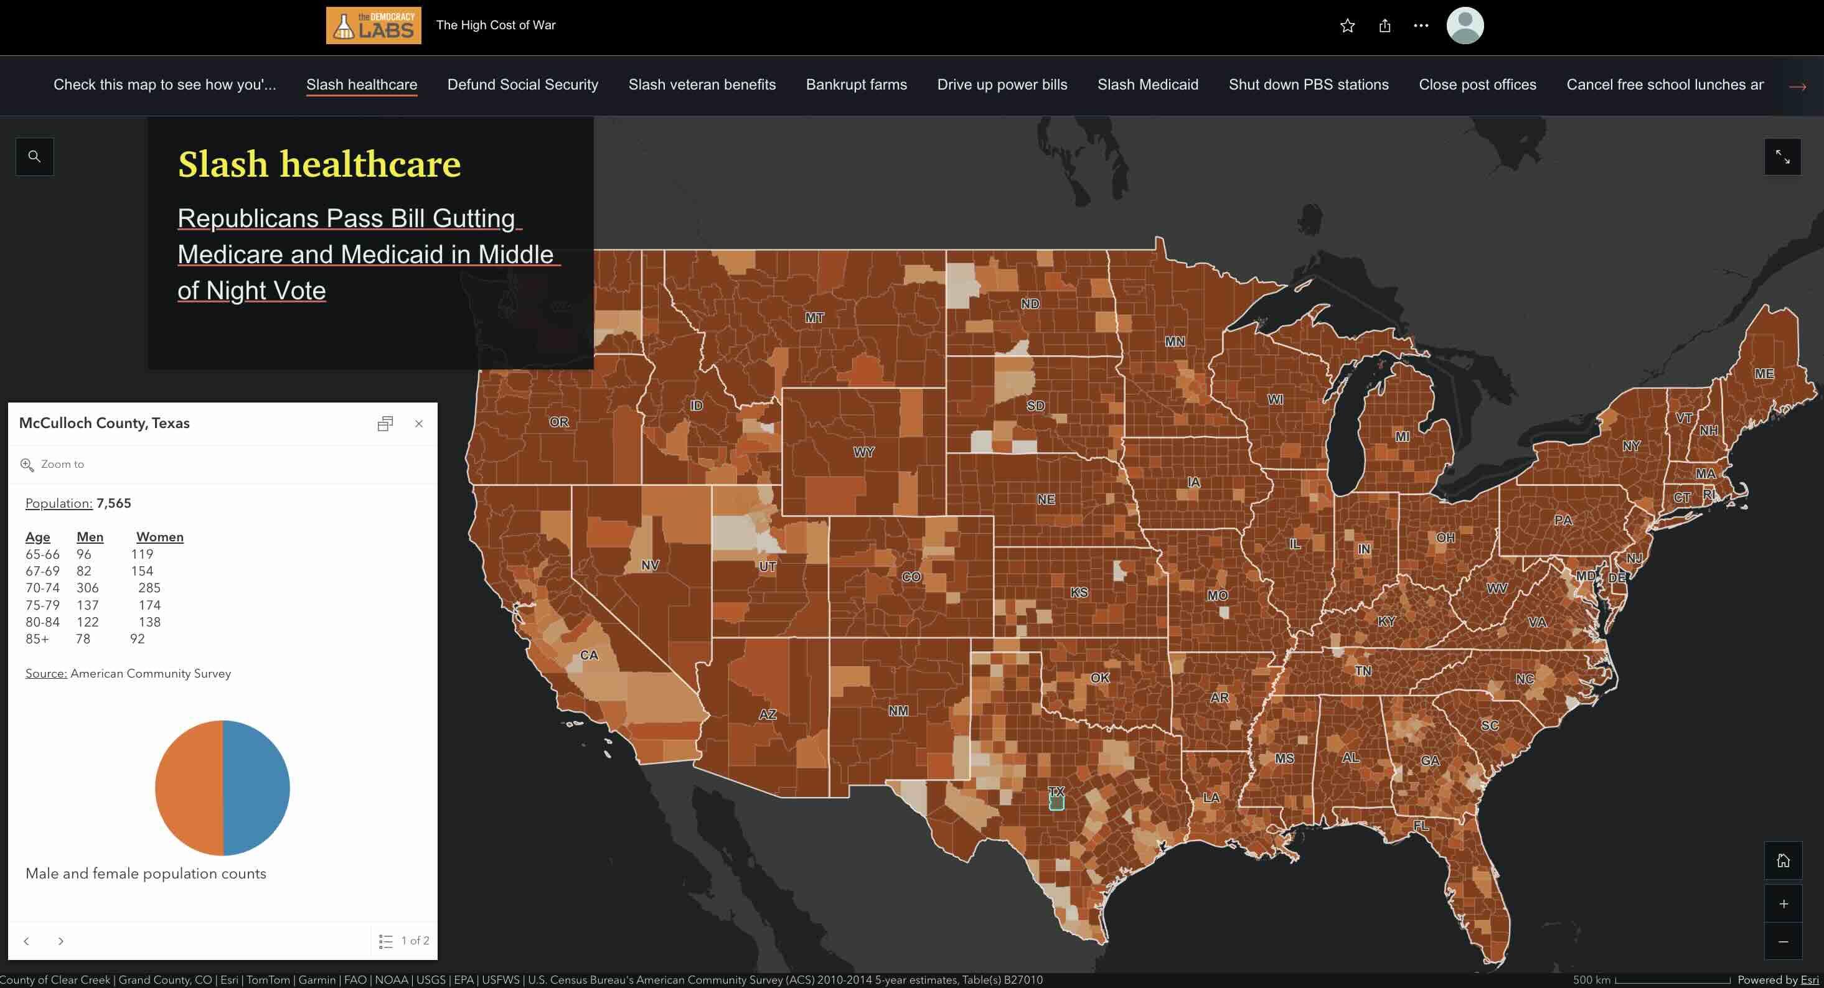The width and height of the screenshot is (1824, 988).
Task: Zoom out using the minus button
Action: pos(1783,942)
